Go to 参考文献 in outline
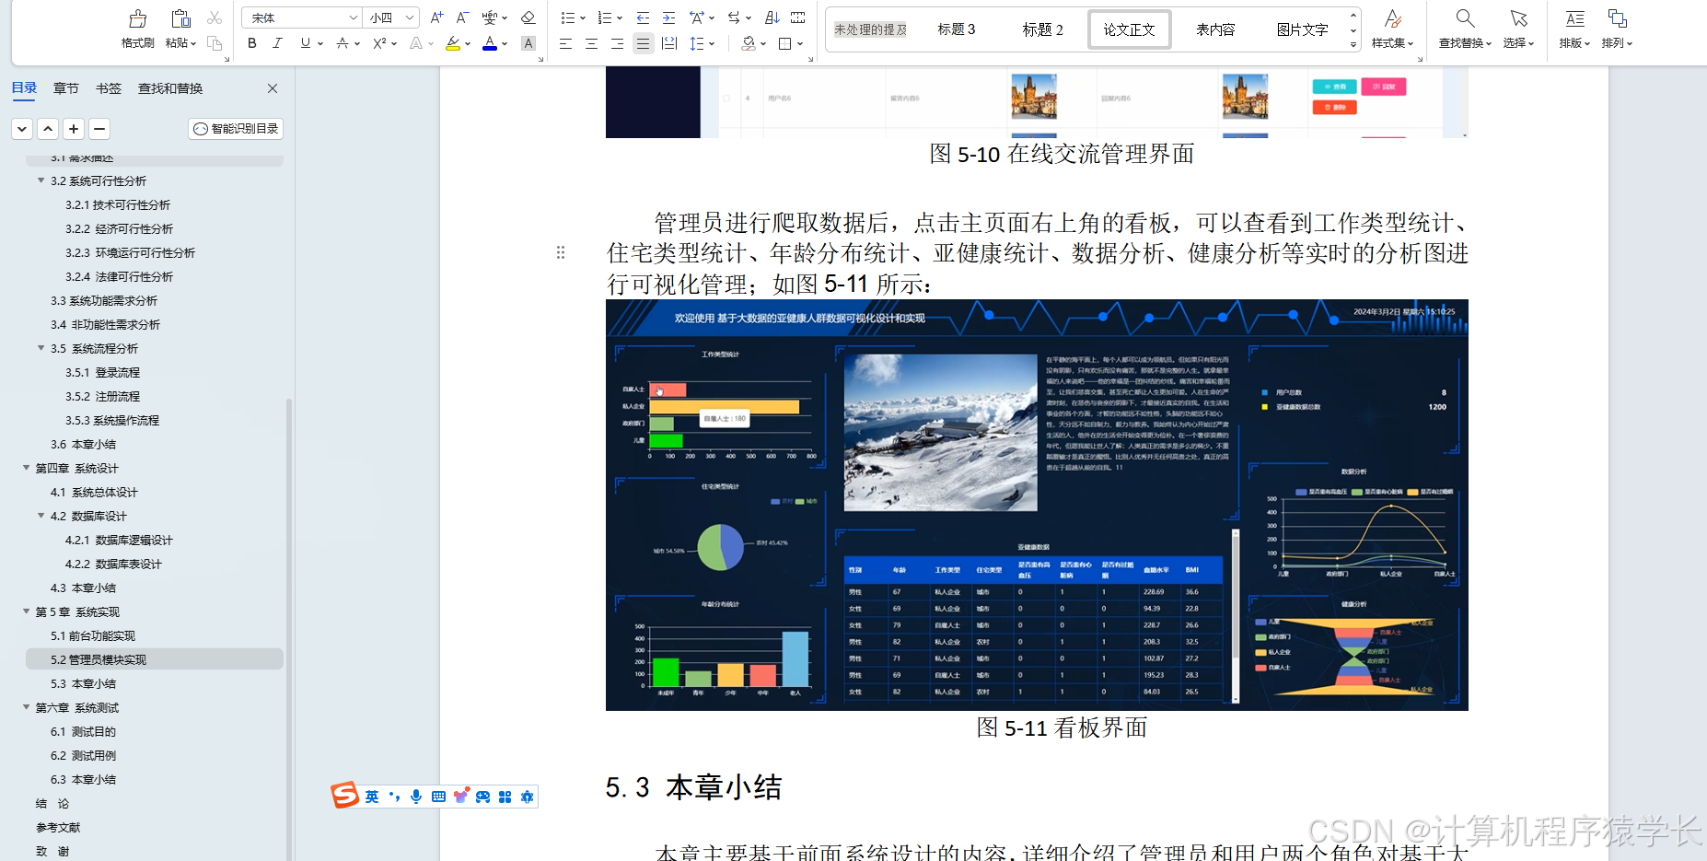Screen dimensions: 1707x861 pyautogui.click(x=58, y=827)
